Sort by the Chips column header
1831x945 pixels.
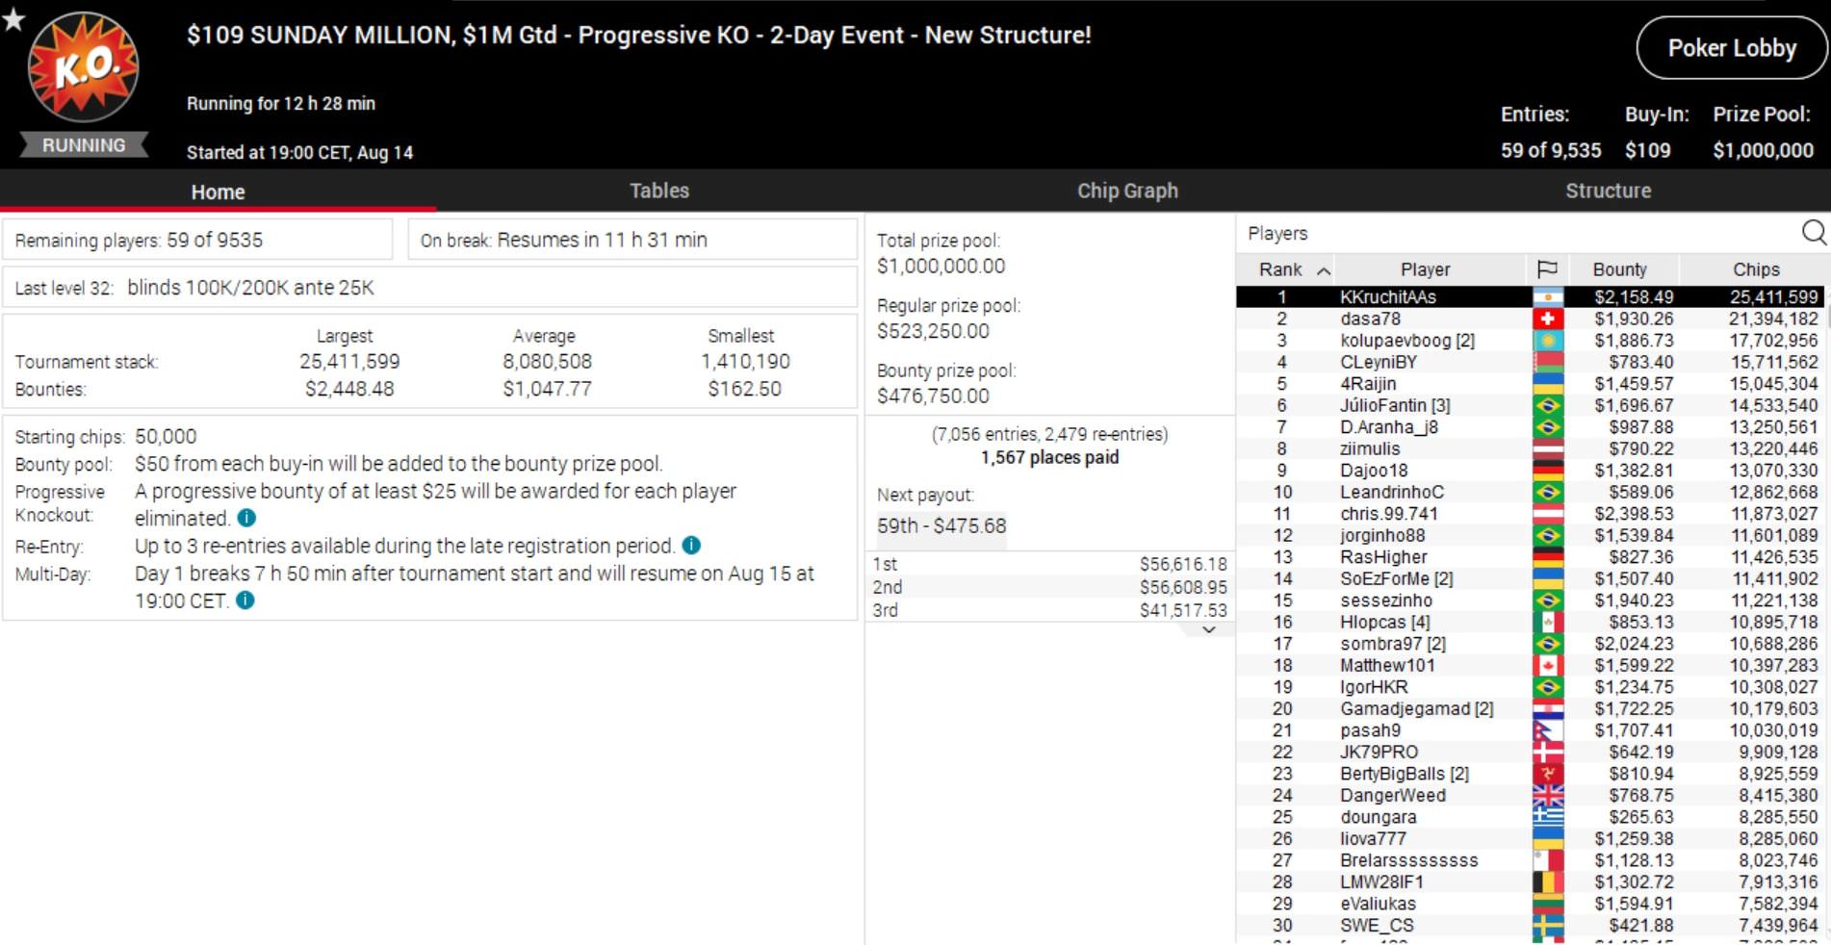click(x=1755, y=269)
